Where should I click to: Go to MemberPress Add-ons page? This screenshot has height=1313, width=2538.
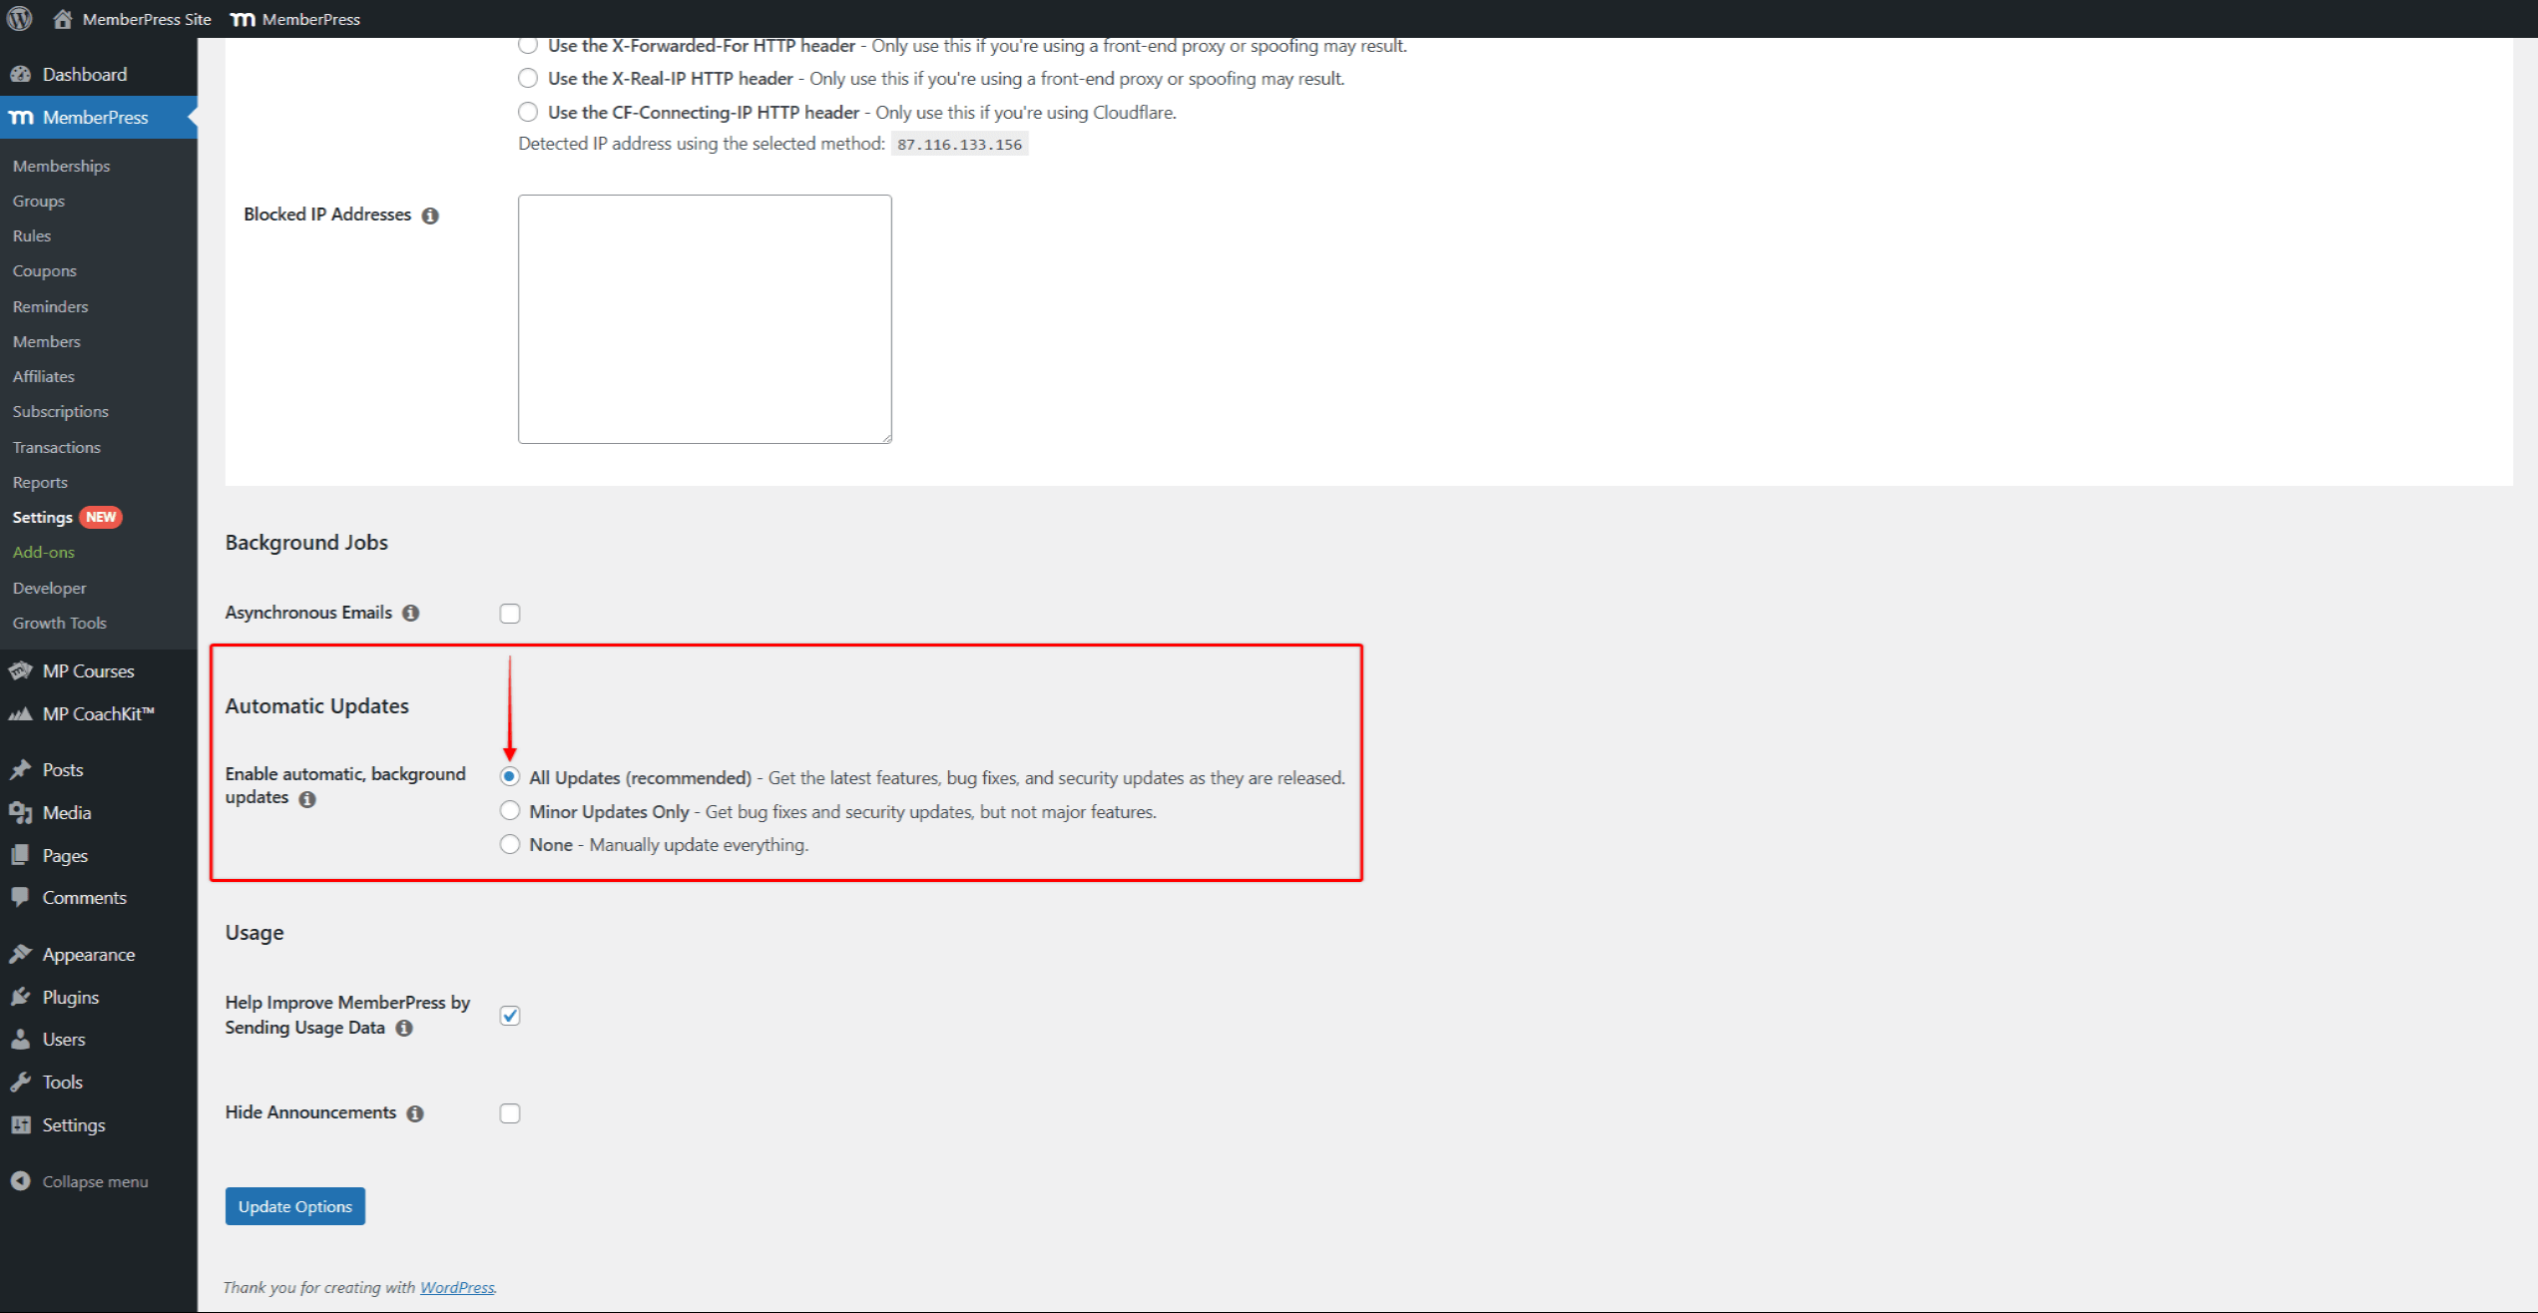click(43, 552)
